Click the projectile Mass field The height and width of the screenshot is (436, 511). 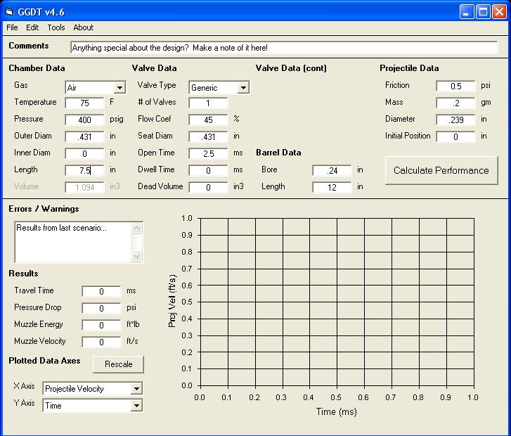(455, 103)
